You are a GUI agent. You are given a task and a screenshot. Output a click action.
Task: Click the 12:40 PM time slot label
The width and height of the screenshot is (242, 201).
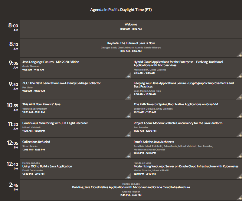14,166
